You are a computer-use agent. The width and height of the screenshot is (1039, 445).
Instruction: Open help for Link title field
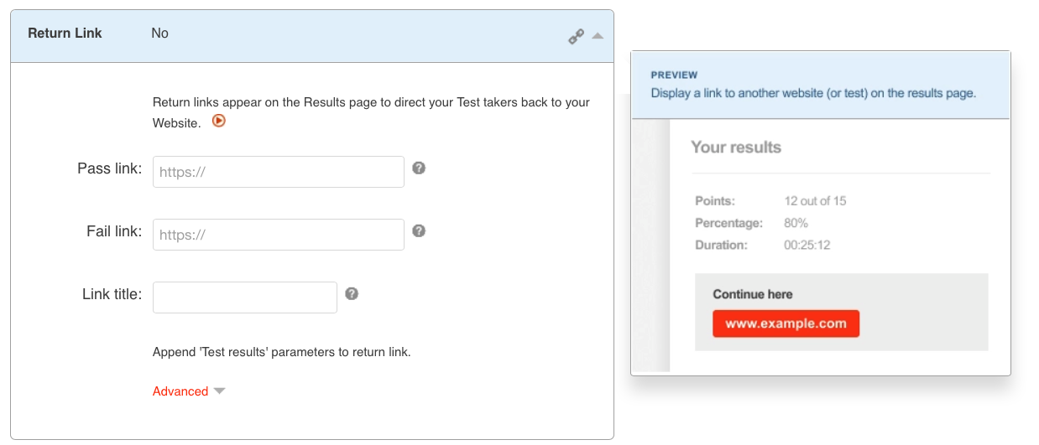point(352,293)
